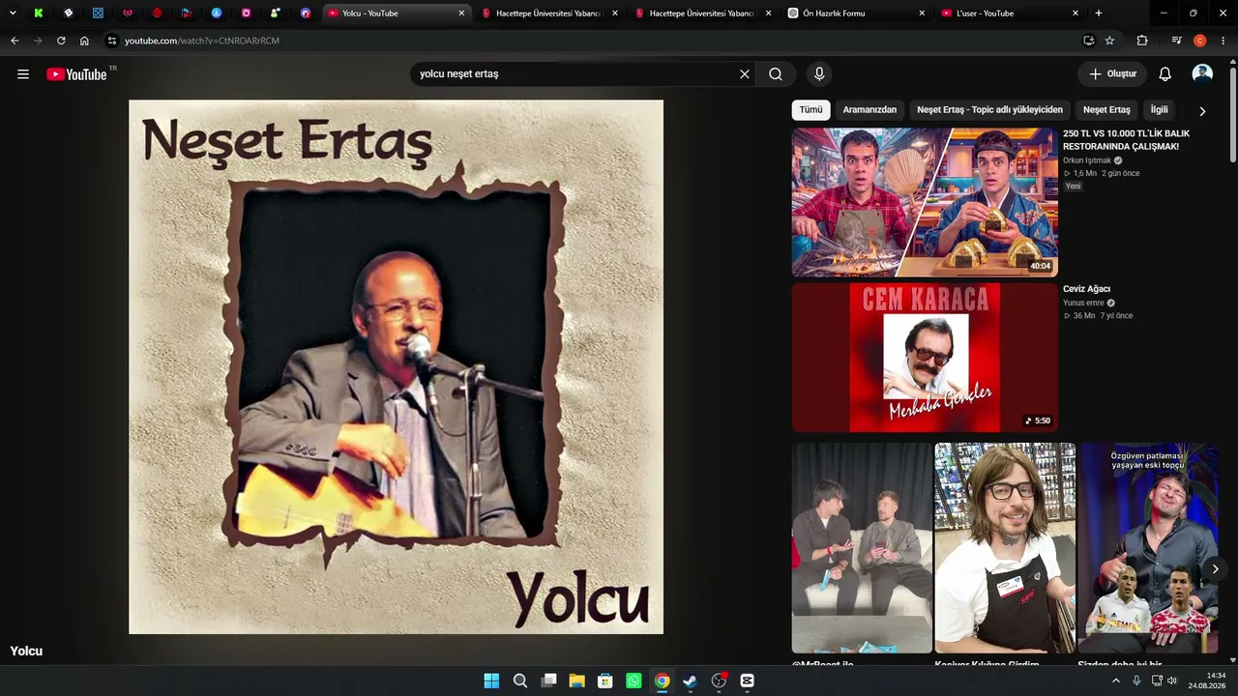Visit the Yunus emre channel
The width and height of the screenshot is (1238, 696).
click(1083, 303)
